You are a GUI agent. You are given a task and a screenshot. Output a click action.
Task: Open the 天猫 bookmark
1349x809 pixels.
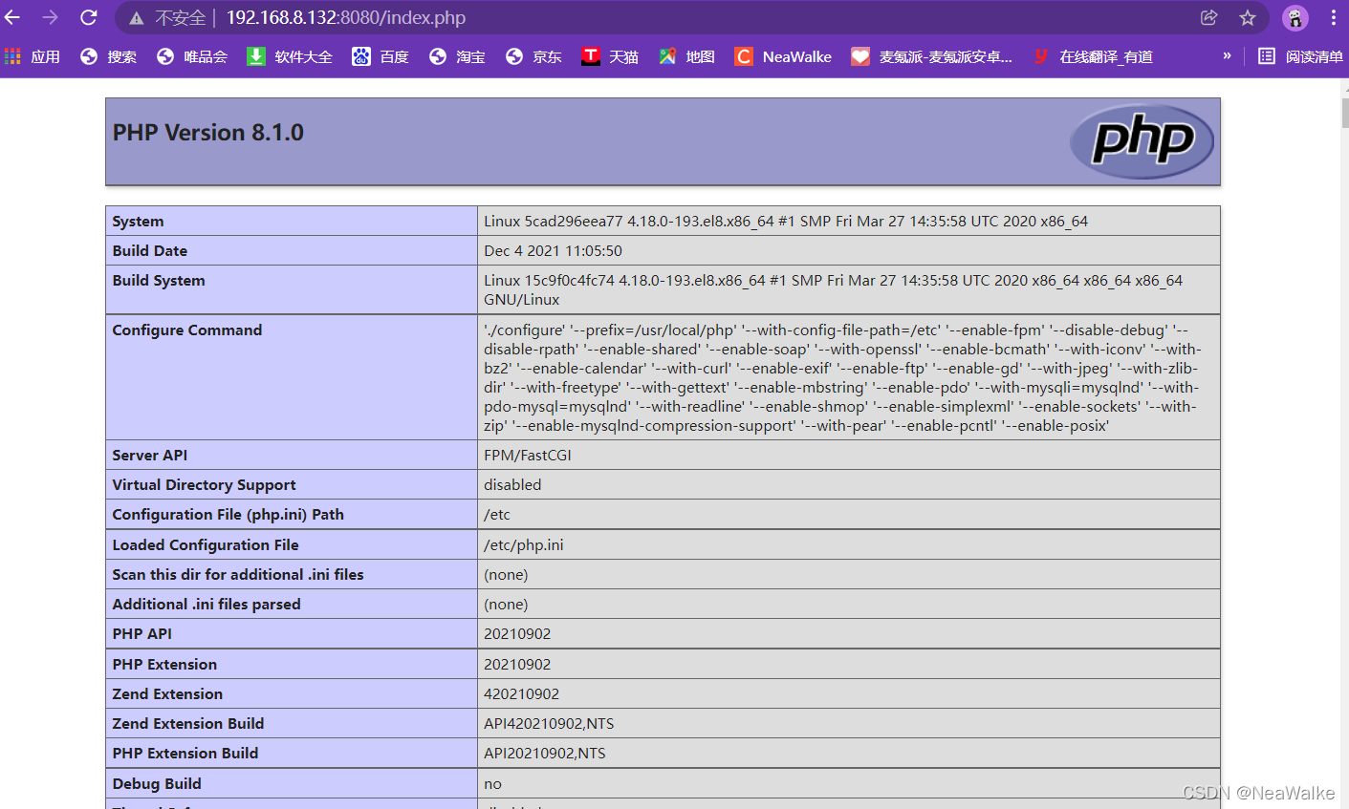(x=610, y=57)
